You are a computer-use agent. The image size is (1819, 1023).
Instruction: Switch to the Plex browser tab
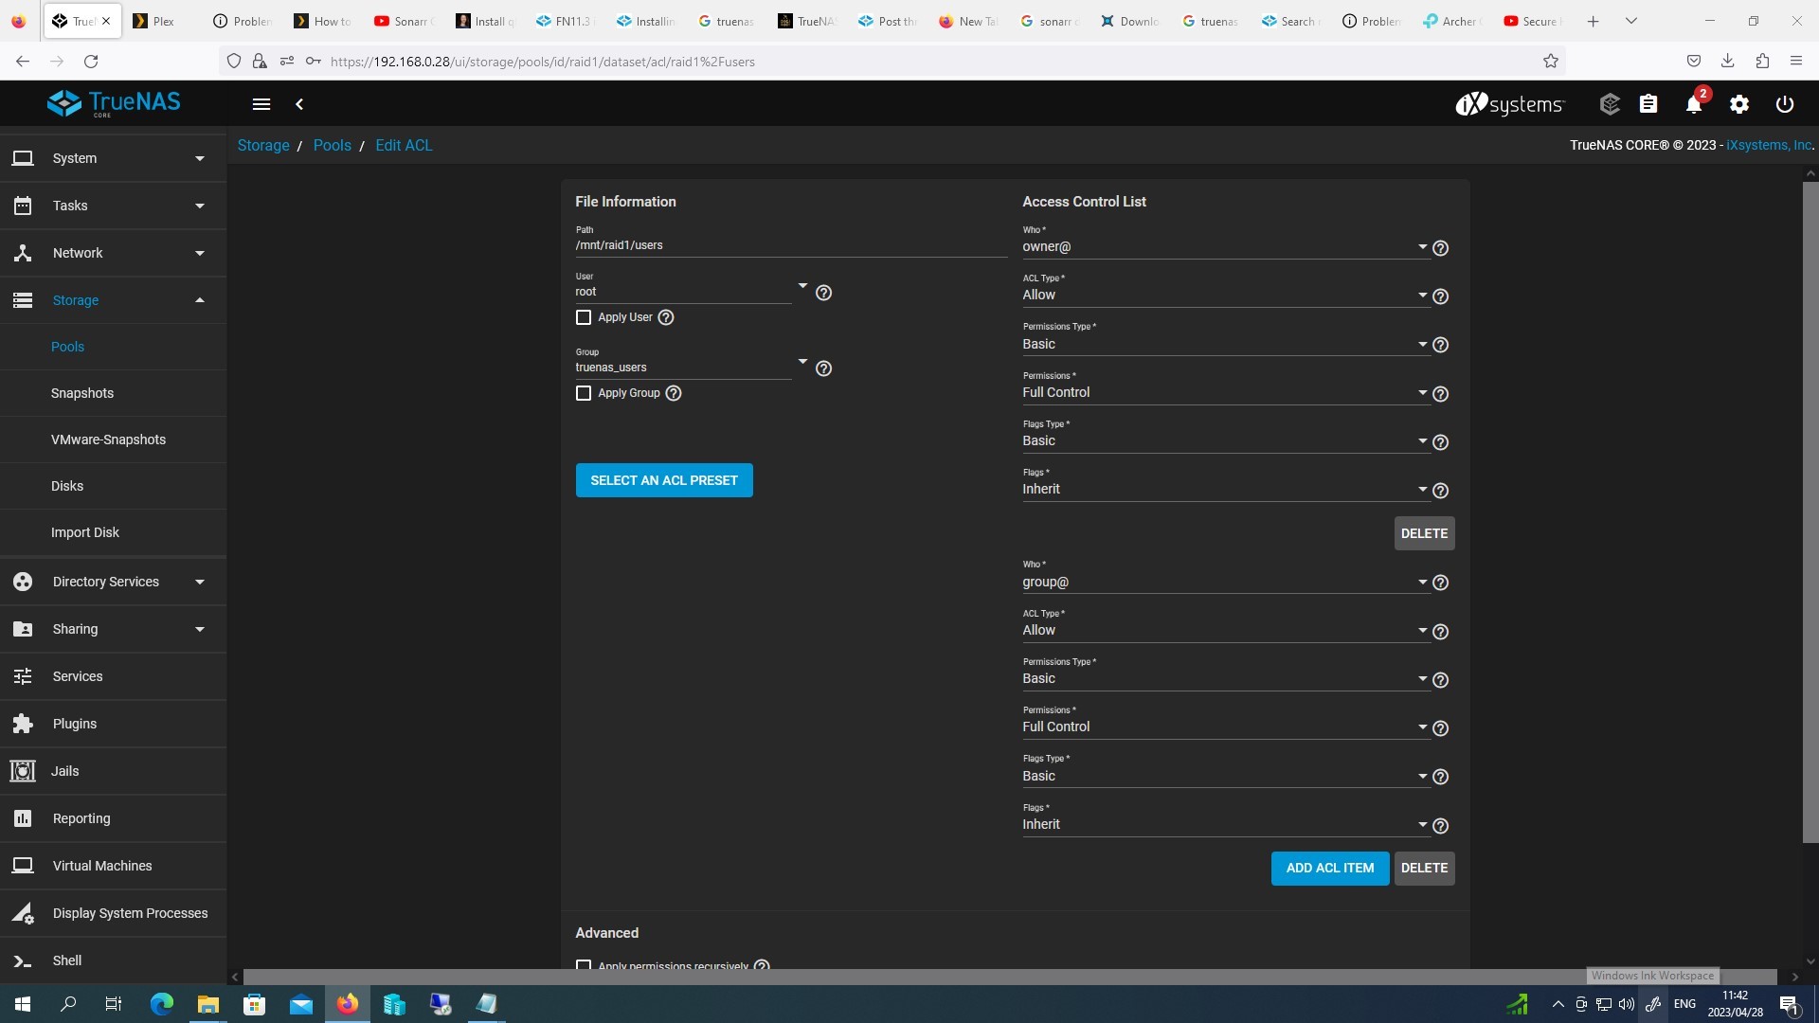coord(163,21)
